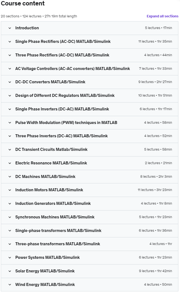The width and height of the screenshot is (180, 293).
Task: Click chevron next to DC Machines
Action: tap(10, 177)
